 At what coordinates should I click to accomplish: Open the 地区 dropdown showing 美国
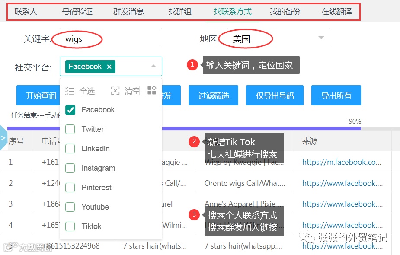pyautogui.click(x=278, y=38)
